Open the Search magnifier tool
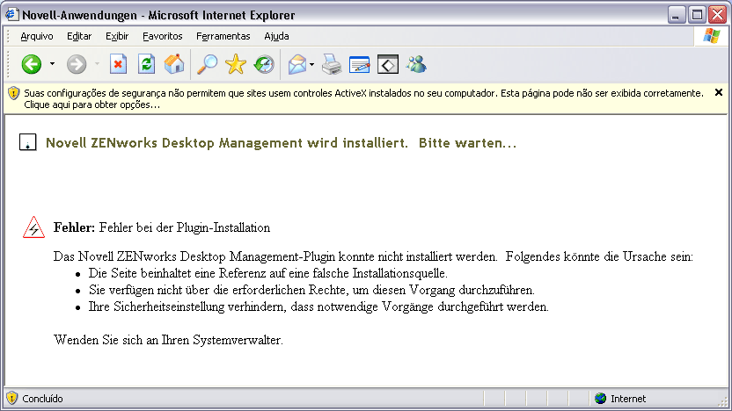This screenshot has height=411, width=732. pyautogui.click(x=208, y=64)
